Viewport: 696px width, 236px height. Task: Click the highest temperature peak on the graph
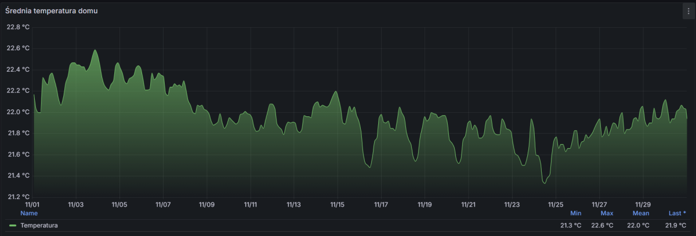point(95,50)
